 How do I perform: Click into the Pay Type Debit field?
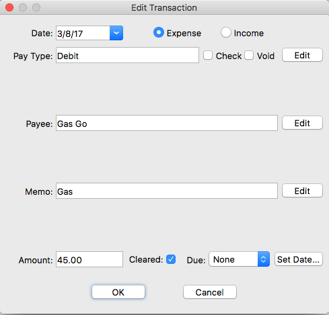pos(127,55)
